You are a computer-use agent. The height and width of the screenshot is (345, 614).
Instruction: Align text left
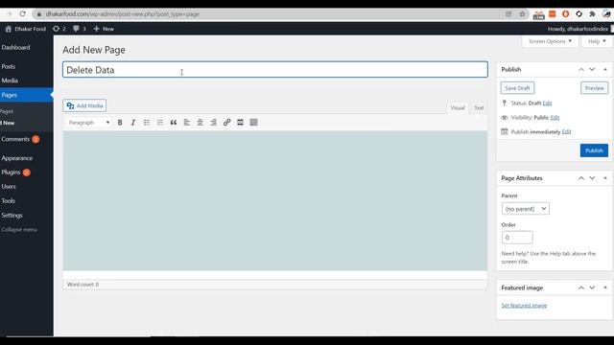tap(187, 123)
